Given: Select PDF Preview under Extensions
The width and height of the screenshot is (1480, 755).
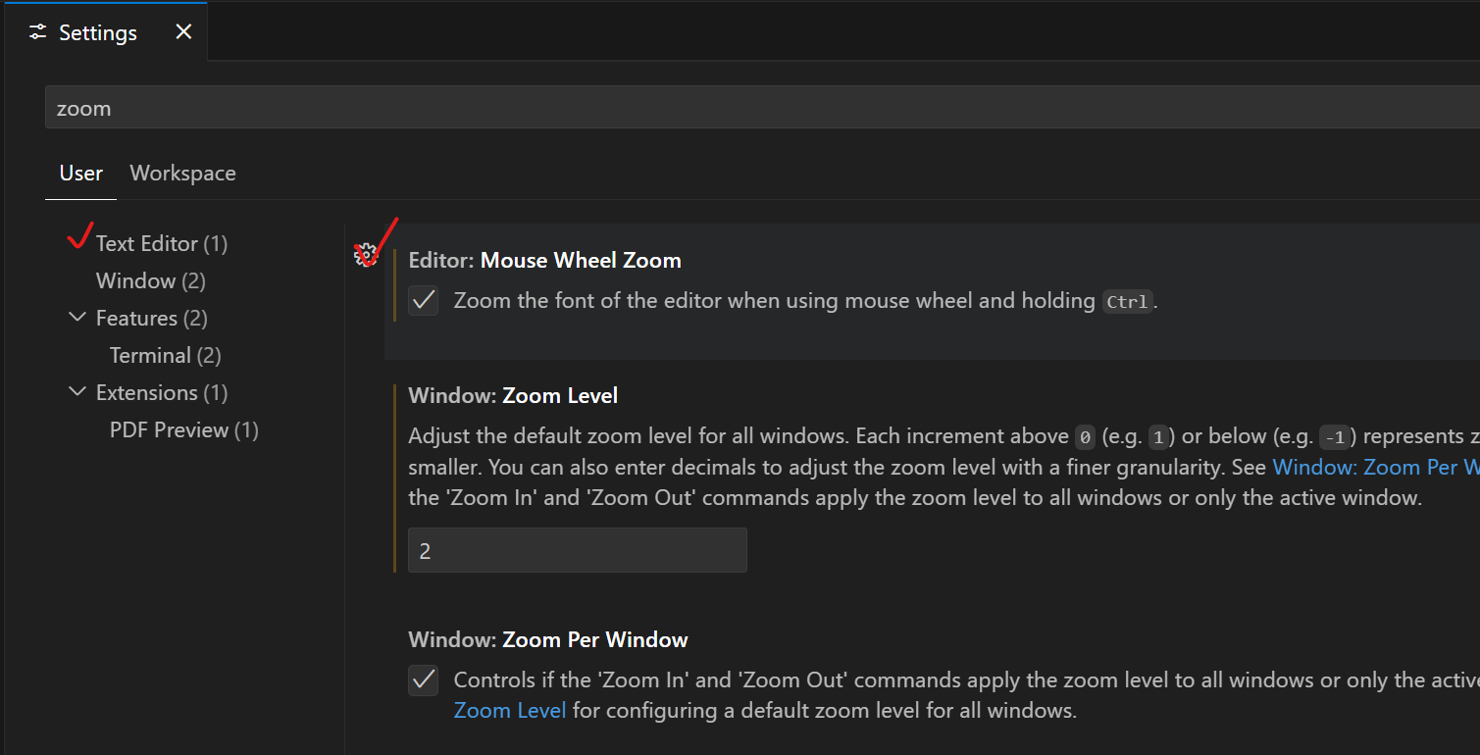Looking at the screenshot, I should (184, 429).
